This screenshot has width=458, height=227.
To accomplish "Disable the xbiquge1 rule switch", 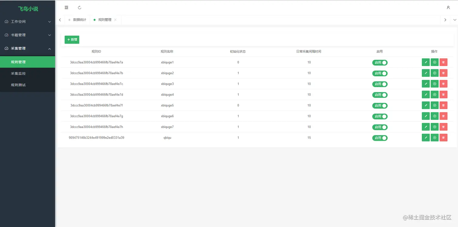I will [x=380, y=63].
